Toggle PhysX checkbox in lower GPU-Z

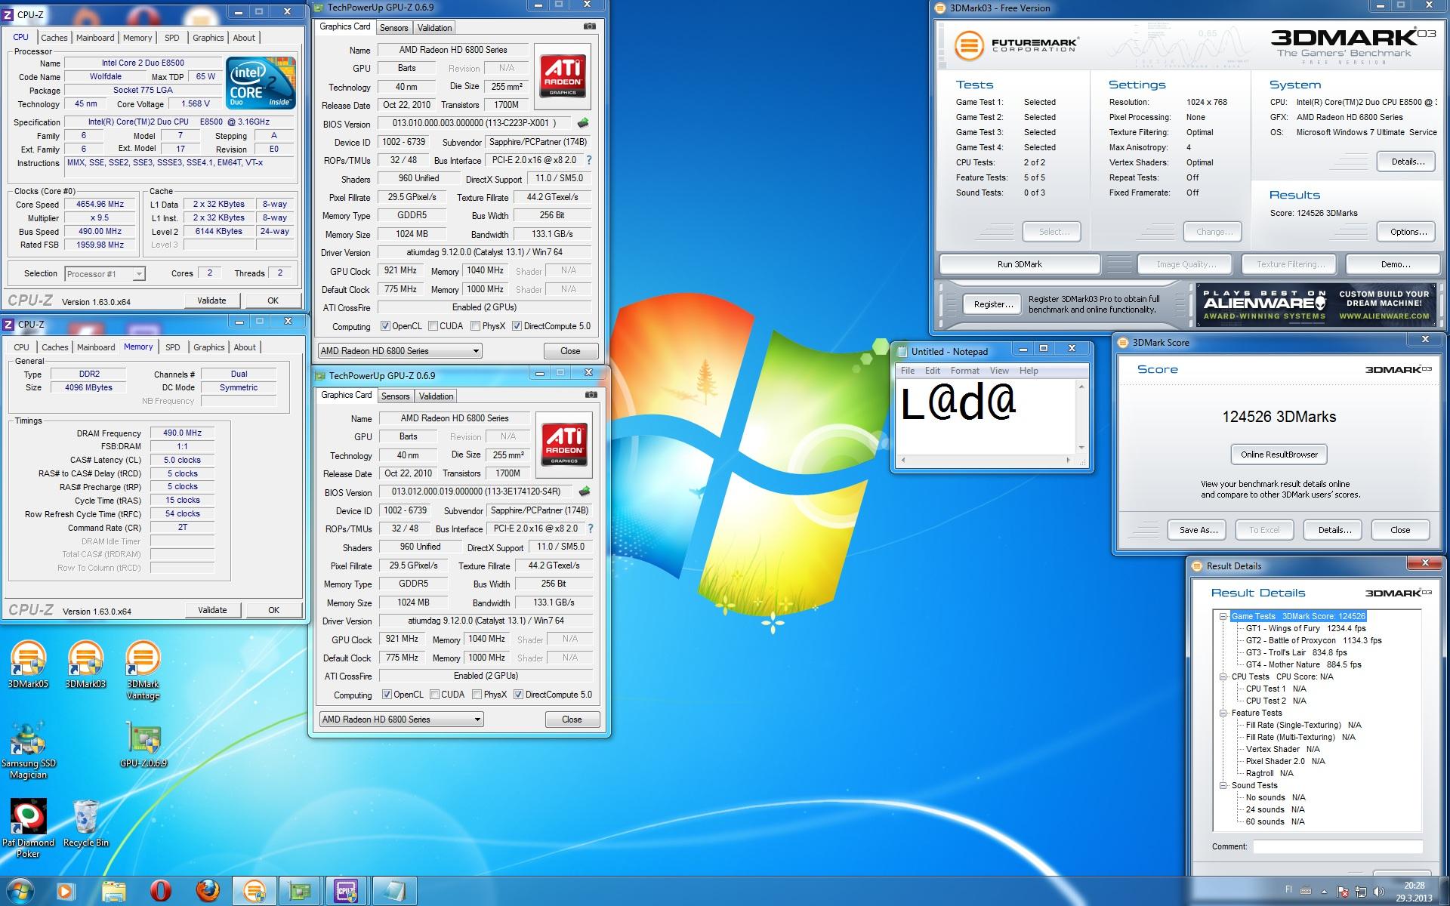pos(477,695)
